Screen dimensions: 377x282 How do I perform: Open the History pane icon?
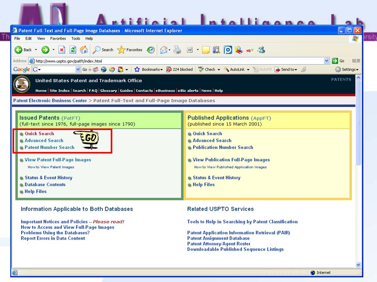151,50
